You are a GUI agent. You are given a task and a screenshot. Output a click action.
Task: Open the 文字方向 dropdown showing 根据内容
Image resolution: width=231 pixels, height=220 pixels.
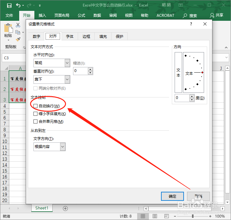[x=50, y=147]
